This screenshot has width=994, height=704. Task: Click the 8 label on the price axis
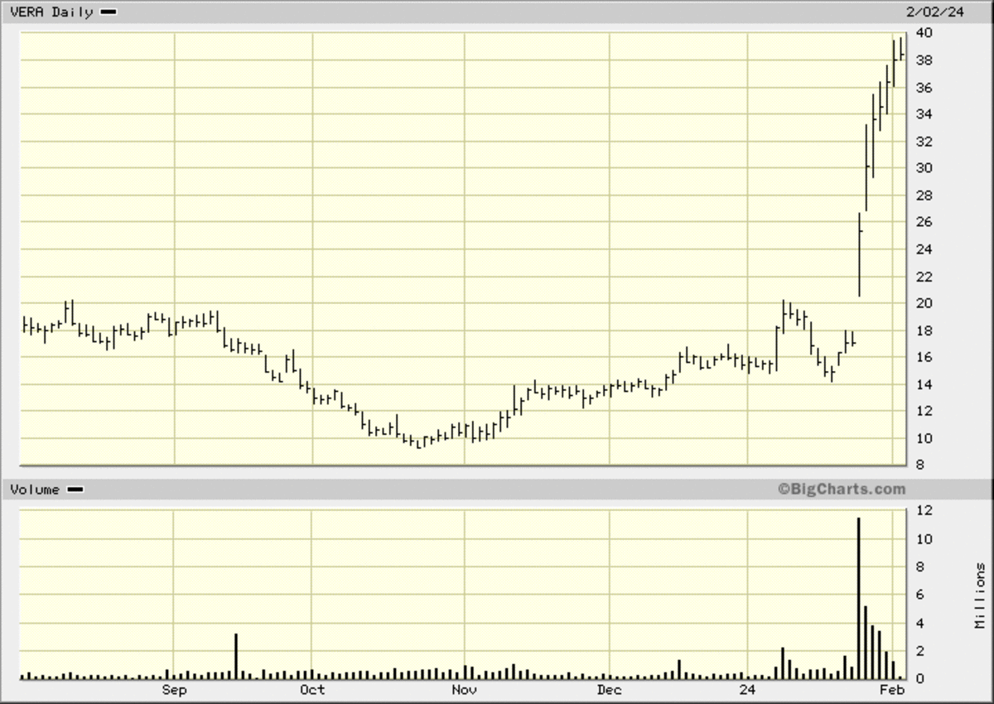coord(920,465)
